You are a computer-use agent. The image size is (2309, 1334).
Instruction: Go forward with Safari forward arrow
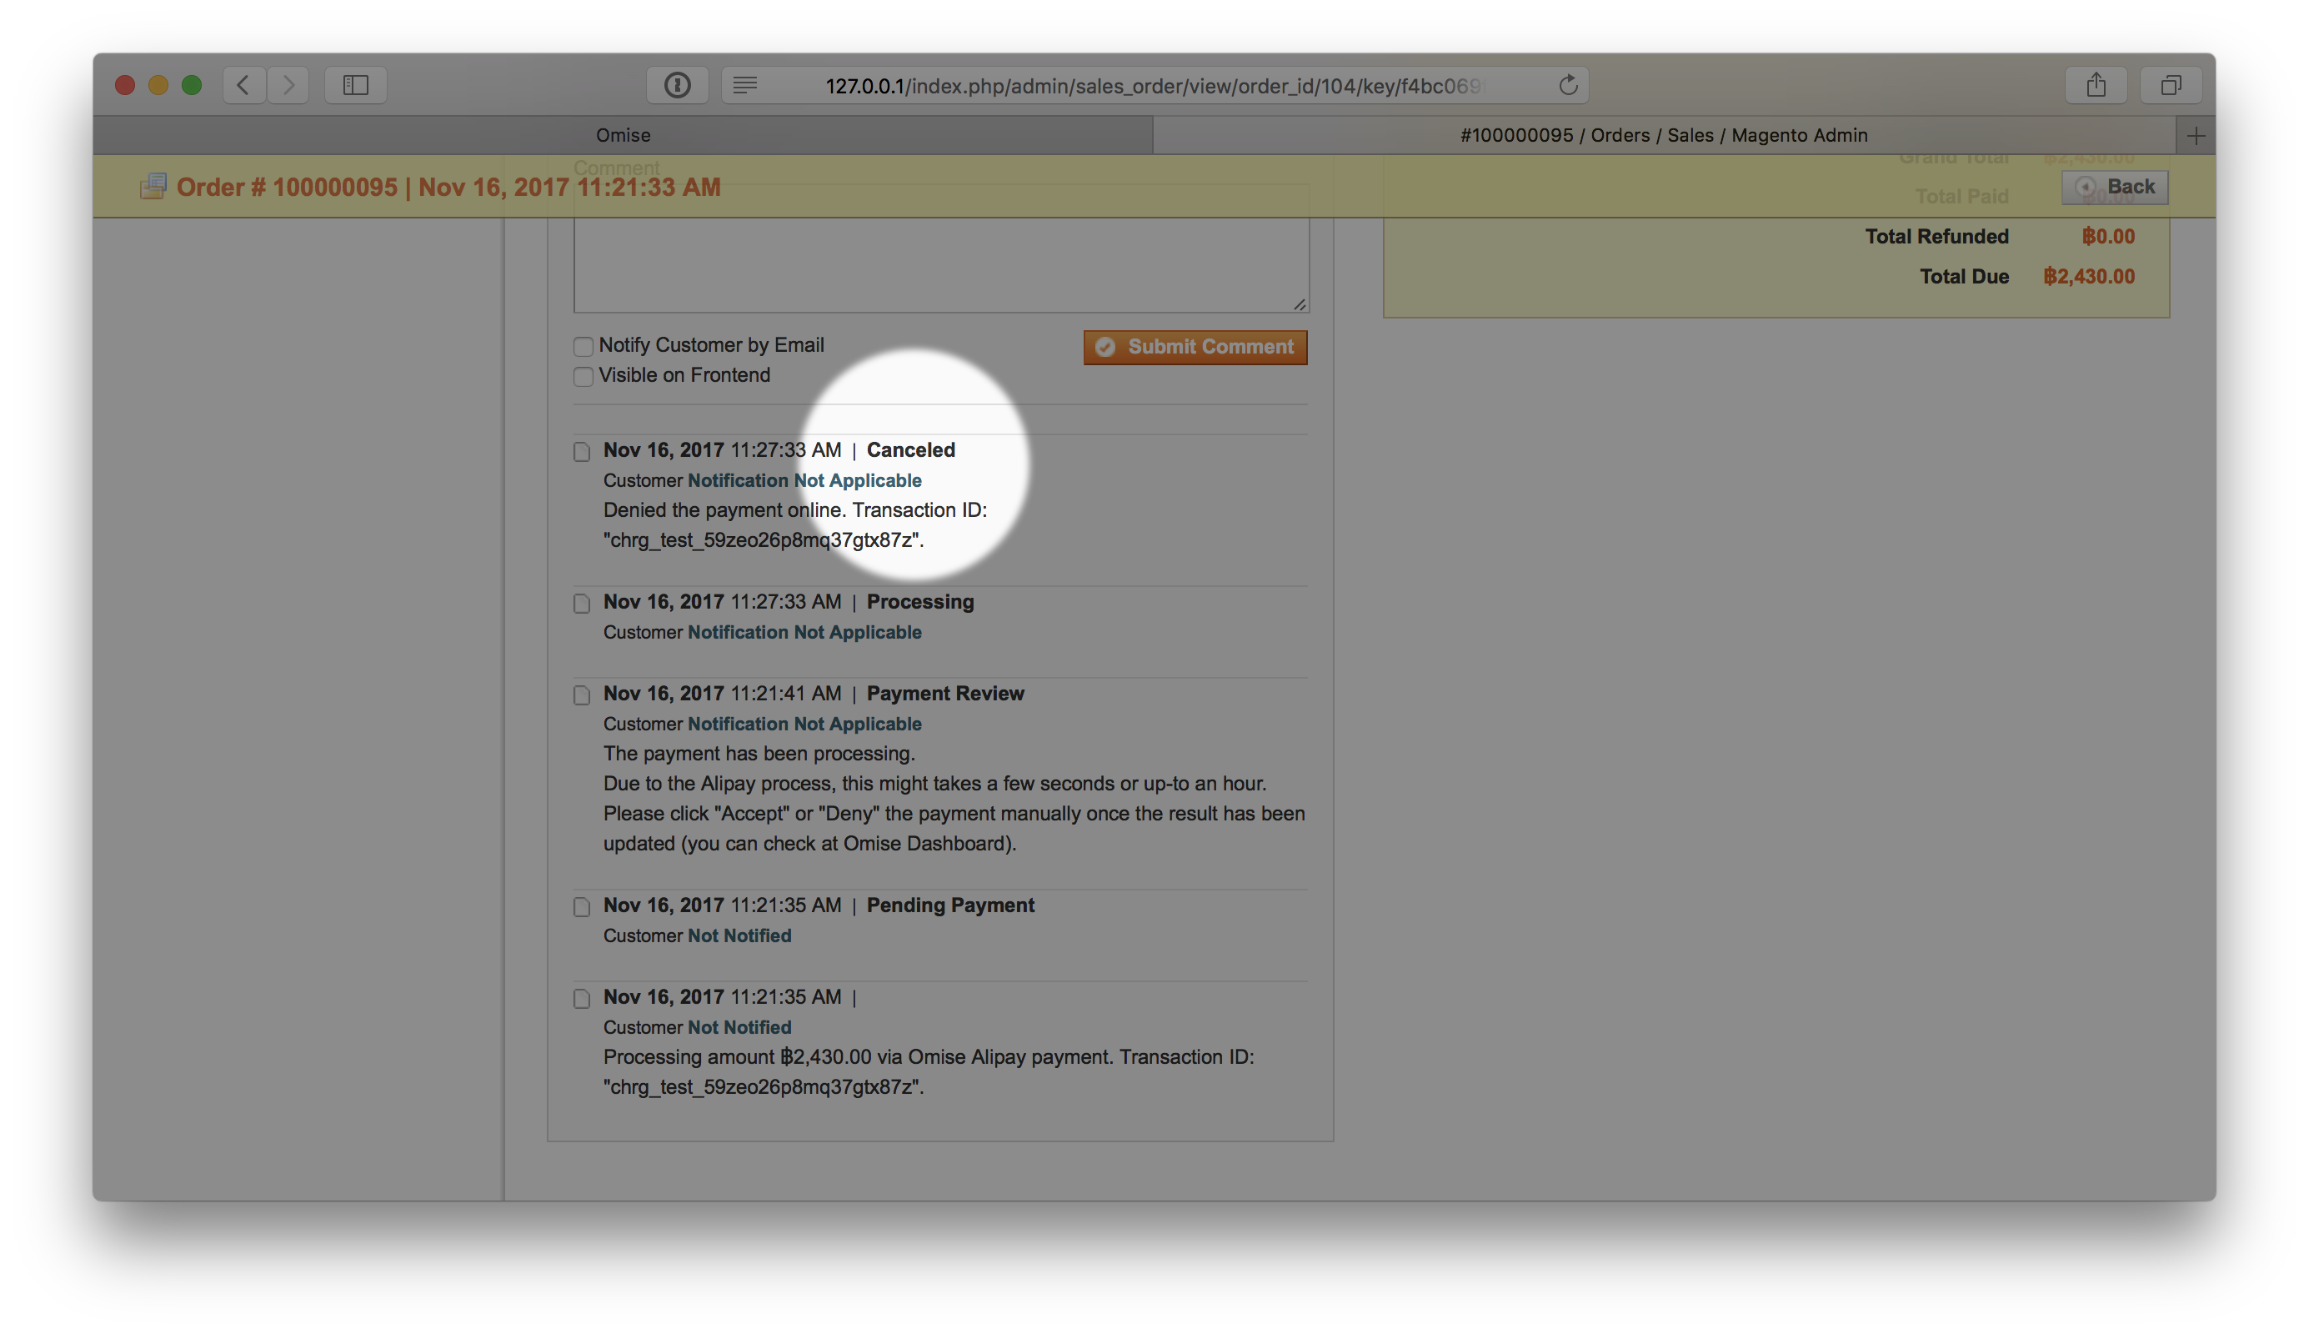pyautogui.click(x=288, y=85)
